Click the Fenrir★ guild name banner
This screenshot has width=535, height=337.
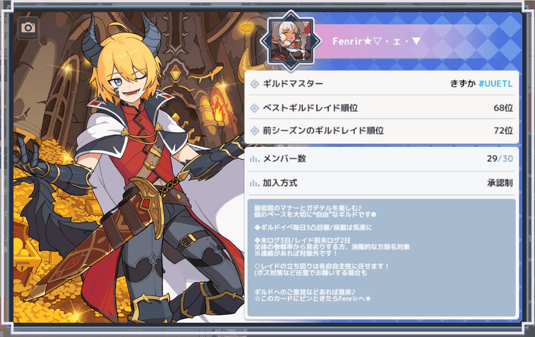click(x=377, y=41)
